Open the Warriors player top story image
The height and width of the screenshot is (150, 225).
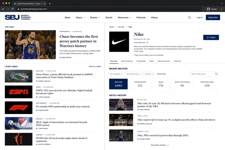[30, 45]
